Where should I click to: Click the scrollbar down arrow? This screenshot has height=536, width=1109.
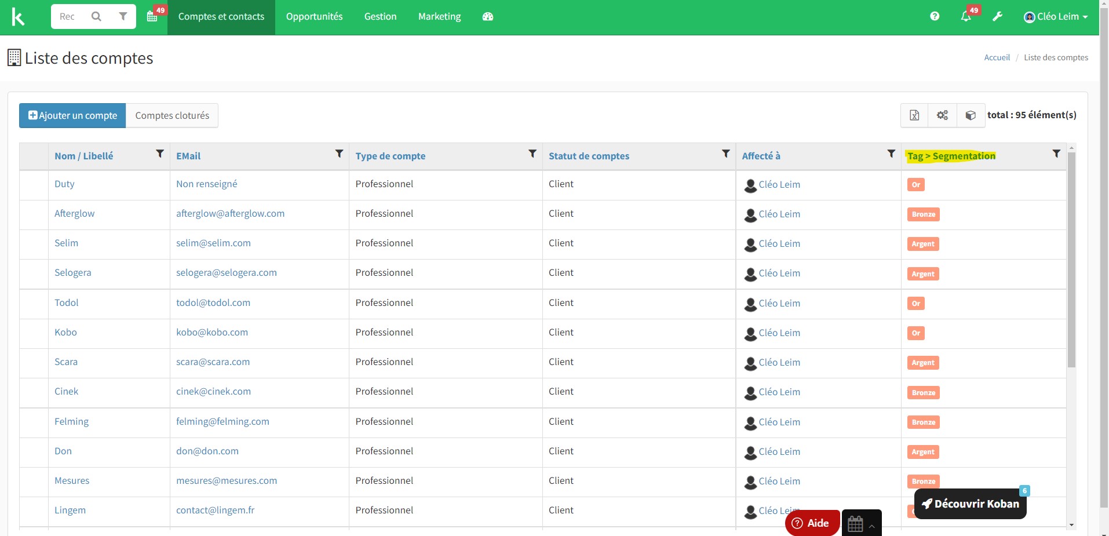coord(1071,525)
